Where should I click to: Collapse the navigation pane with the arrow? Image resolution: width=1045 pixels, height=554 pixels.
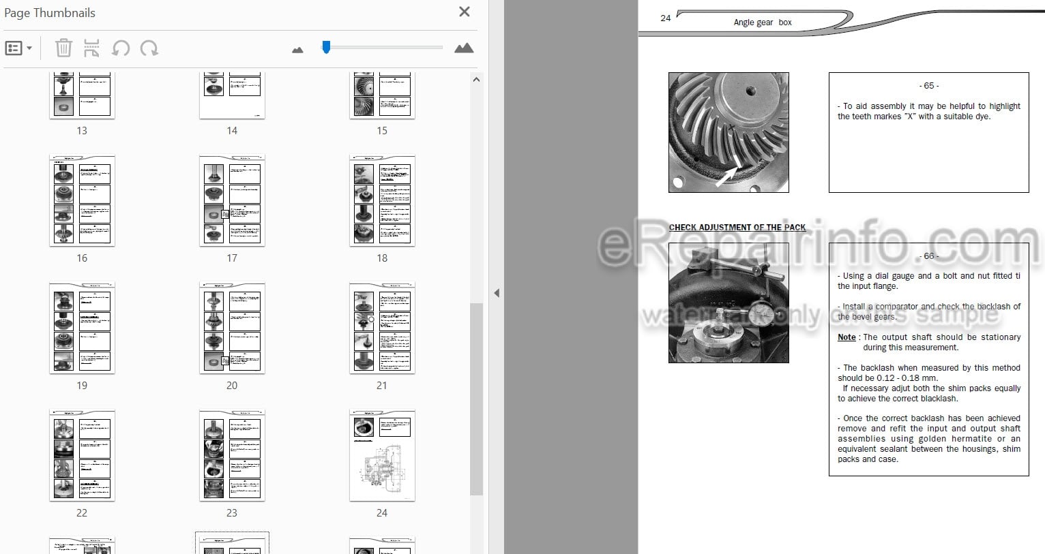[x=497, y=293]
